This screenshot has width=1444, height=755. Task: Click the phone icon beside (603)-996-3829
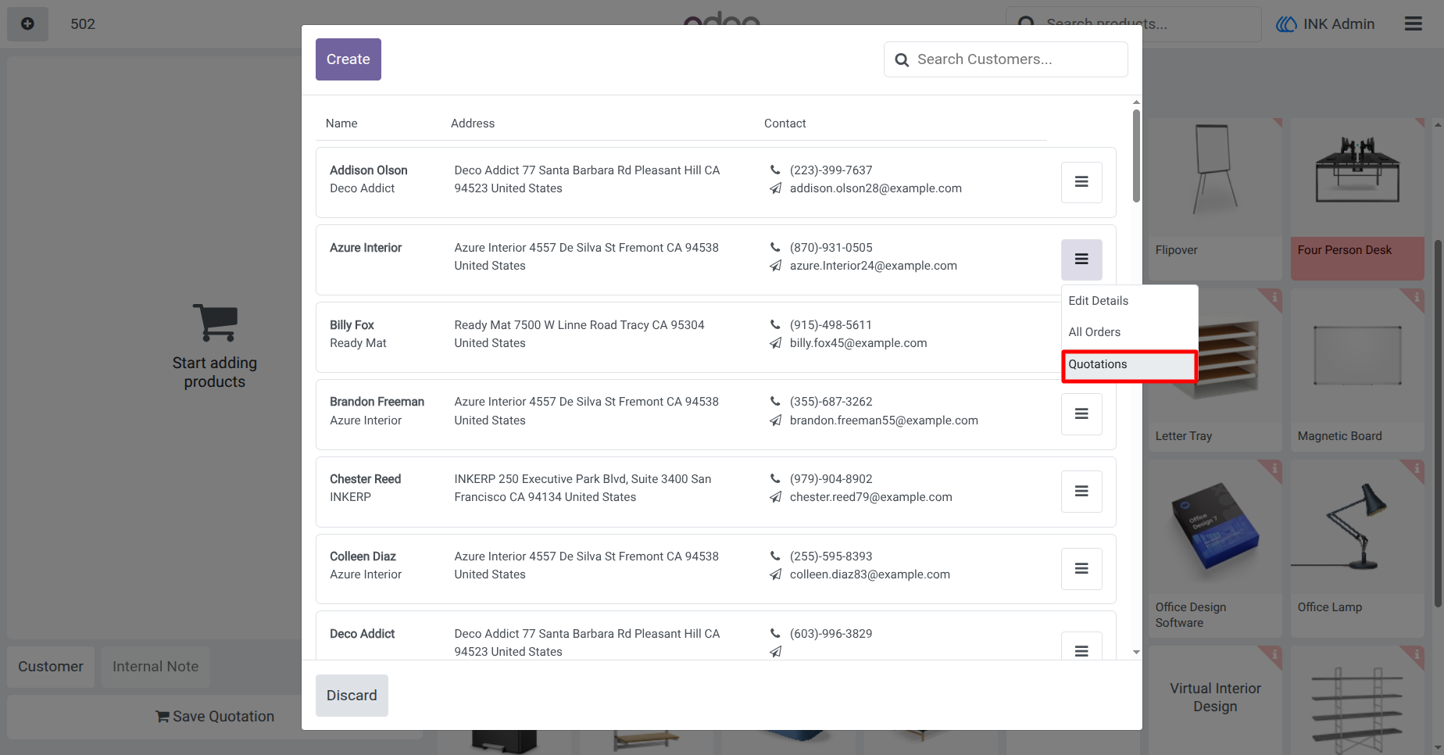click(x=775, y=633)
